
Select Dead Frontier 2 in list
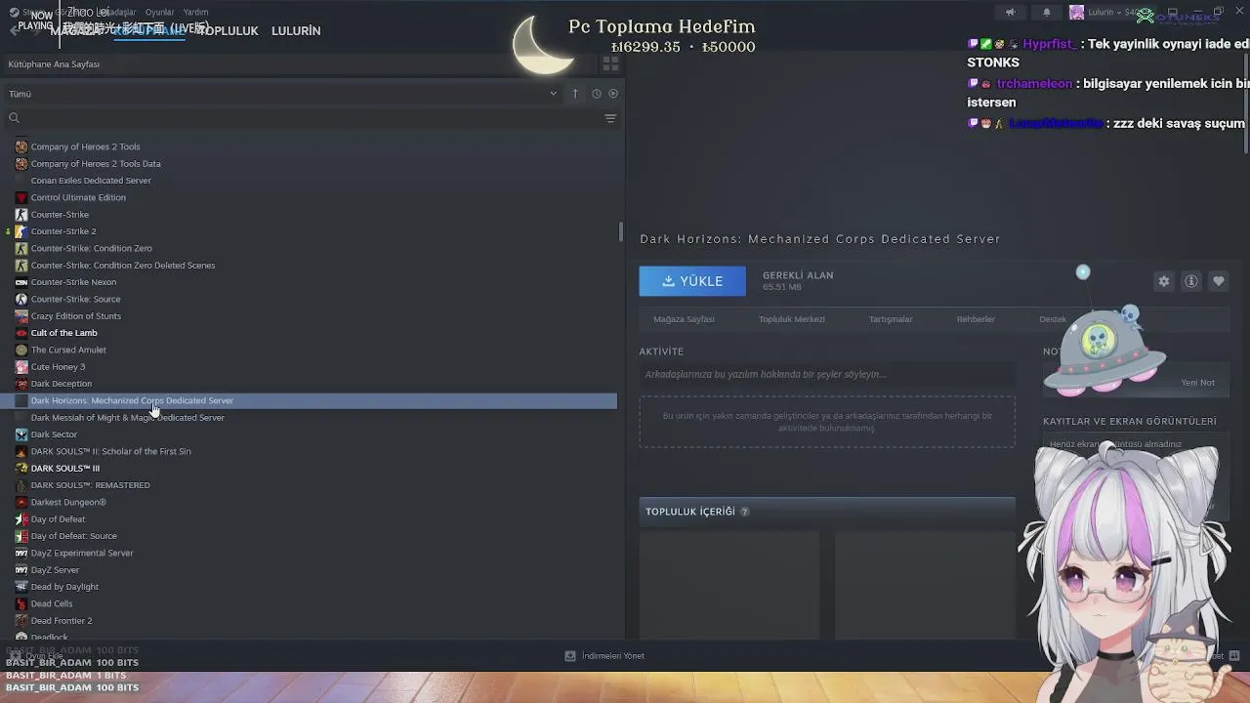click(62, 621)
